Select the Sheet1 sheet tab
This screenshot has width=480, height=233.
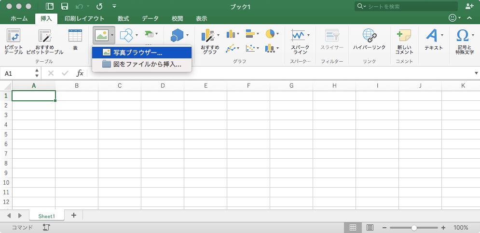(x=46, y=216)
